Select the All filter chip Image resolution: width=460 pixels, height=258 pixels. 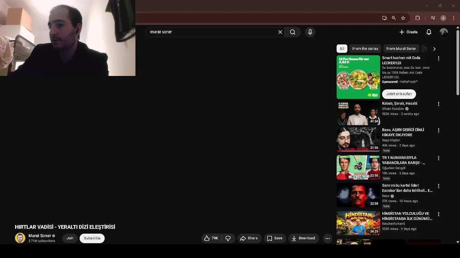pos(342,49)
